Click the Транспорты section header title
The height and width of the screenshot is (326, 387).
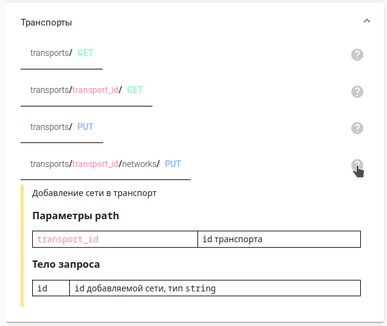46,22
